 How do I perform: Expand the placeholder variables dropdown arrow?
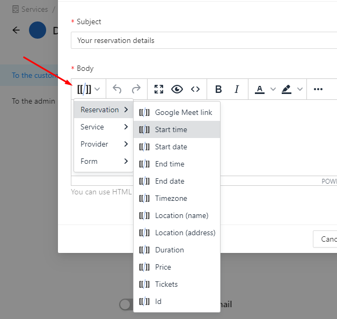coord(97,89)
